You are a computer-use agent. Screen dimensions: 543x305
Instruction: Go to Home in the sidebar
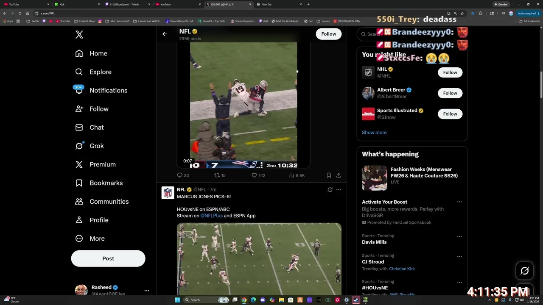click(x=91, y=53)
